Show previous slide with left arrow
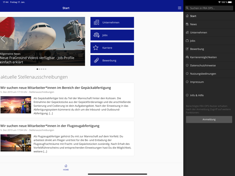235x176 pixels. point(3,39)
